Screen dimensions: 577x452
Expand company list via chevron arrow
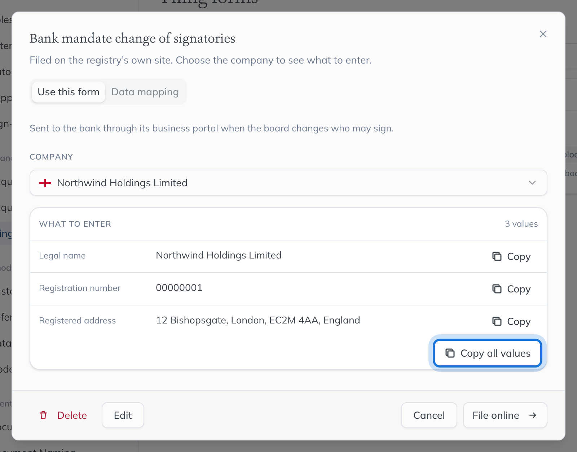tap(532, 183)
